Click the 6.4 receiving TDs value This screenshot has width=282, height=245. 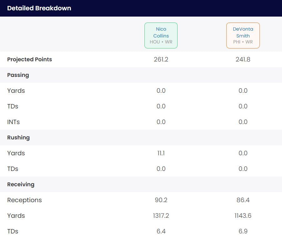pos(161,231)
